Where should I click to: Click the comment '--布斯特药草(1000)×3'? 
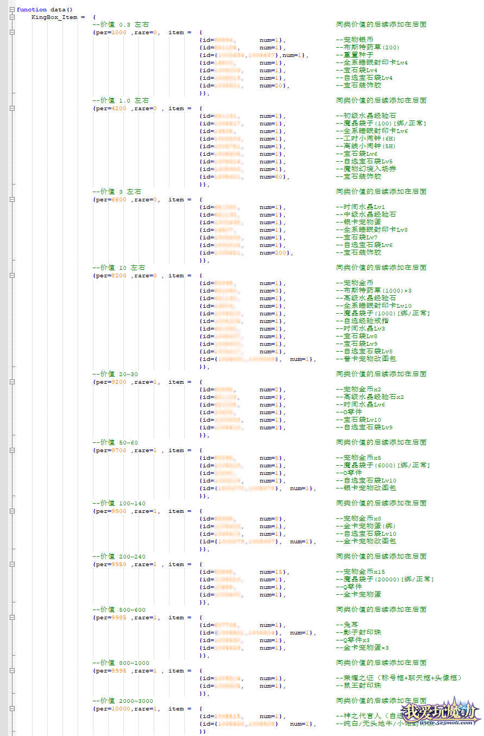(x=374, y=290)
